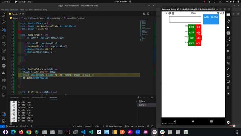
Task: Switch to the PROBLEMS panel tab
Action: pos(14,97)
